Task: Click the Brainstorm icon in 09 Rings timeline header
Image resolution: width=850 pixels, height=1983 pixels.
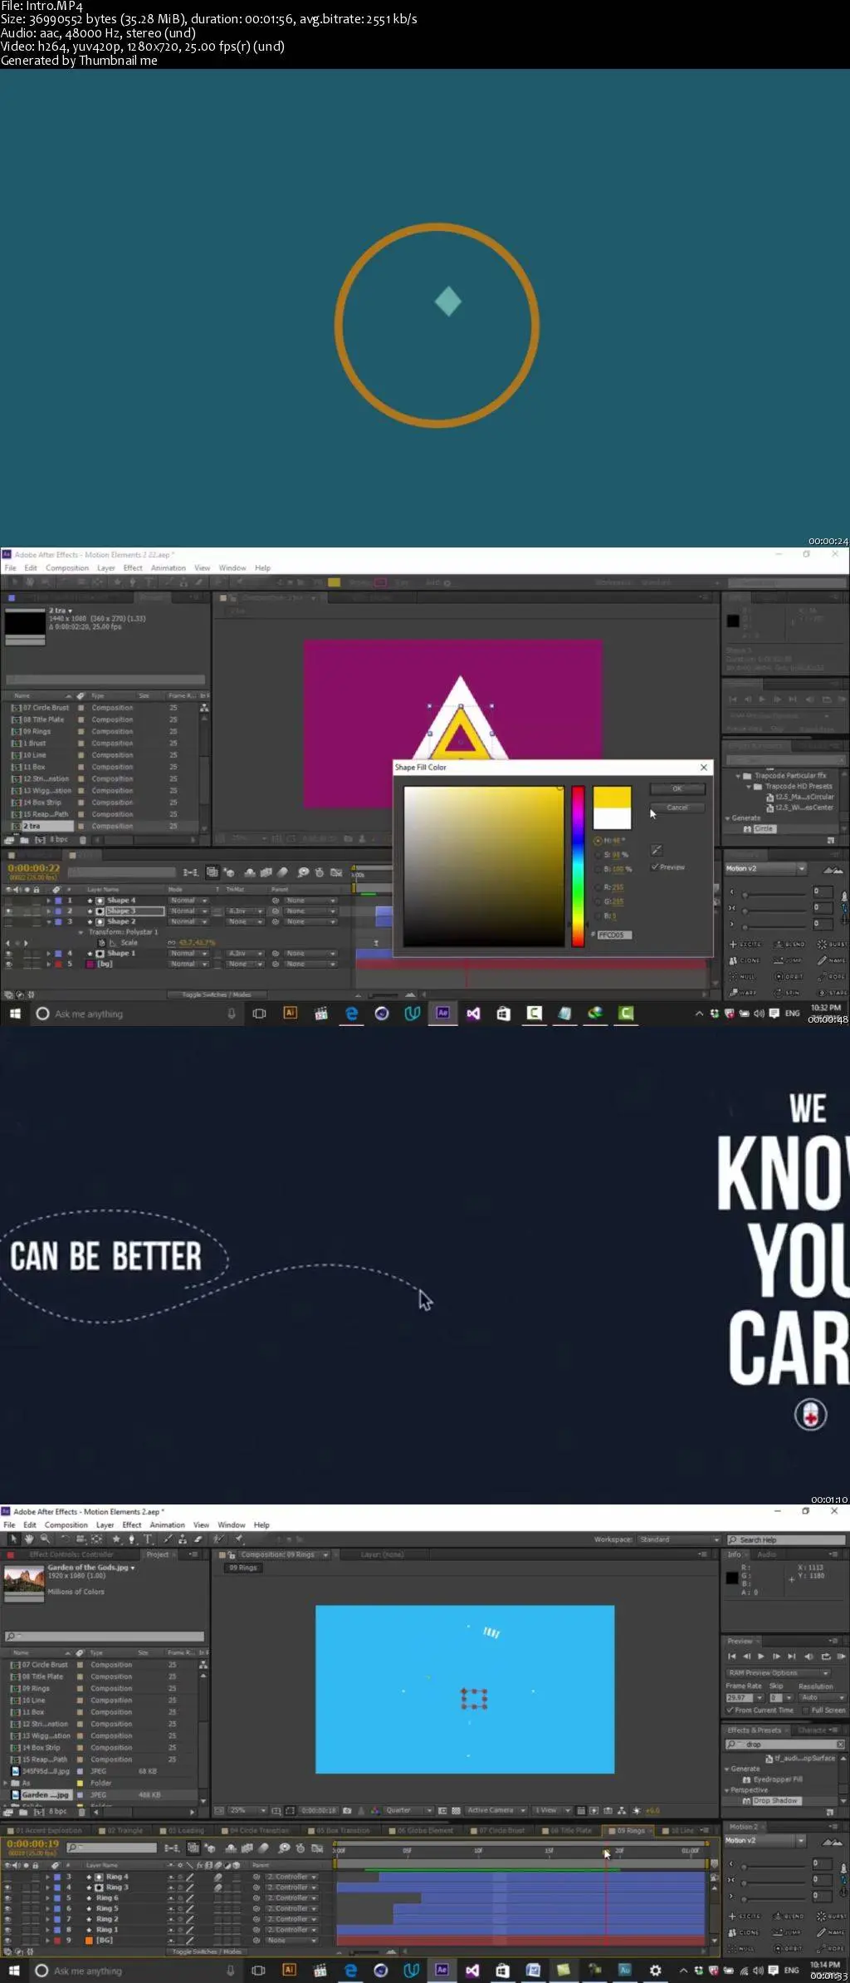Action: [x=284, y=1848]
